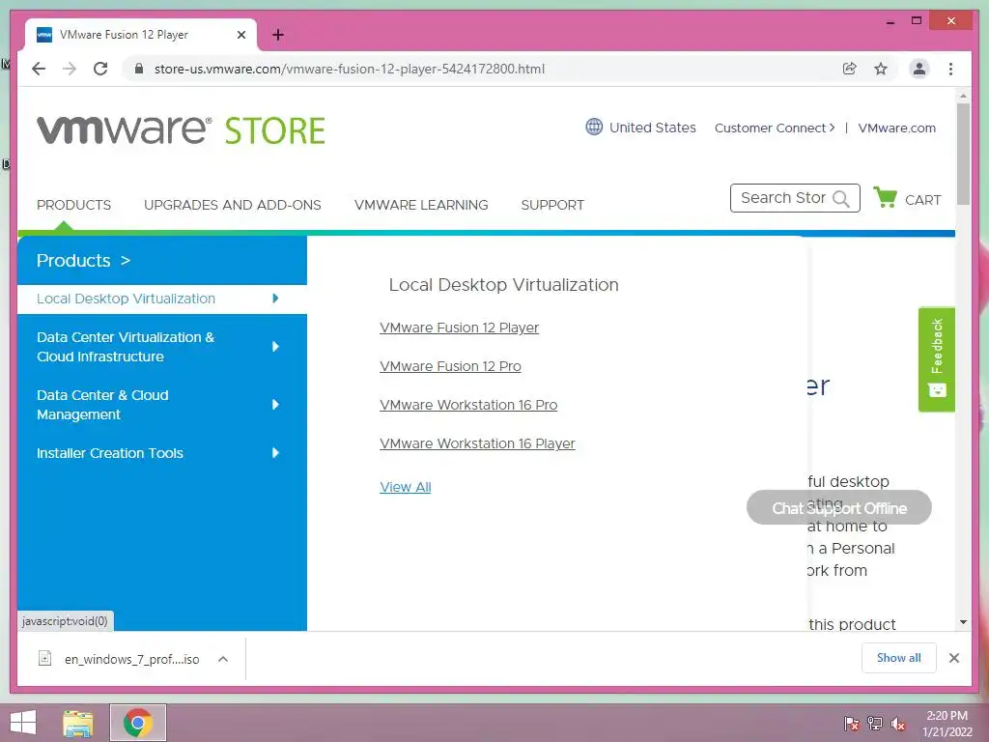Bookmark this page with the star icon
The height and width of the screenshot is (742, 989).
[881, 69]
